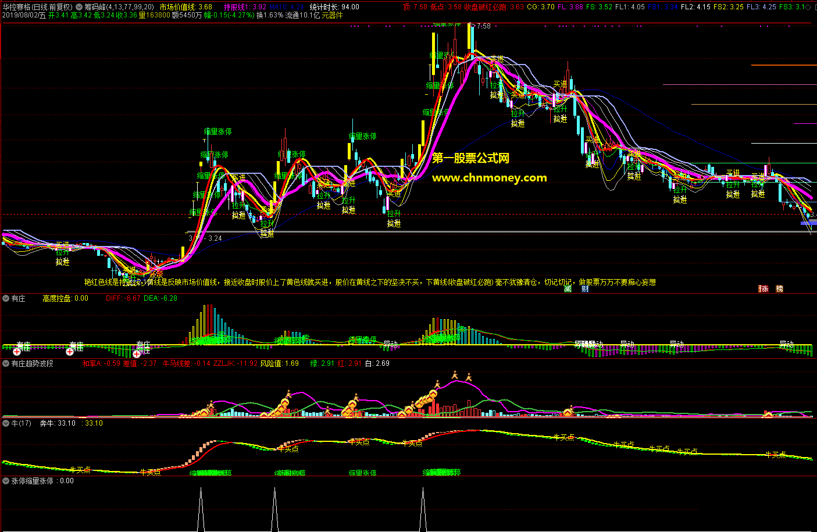Click the 换1.63% turnover readout
Viewport: 817px width, 532px height.
[270, 15]
